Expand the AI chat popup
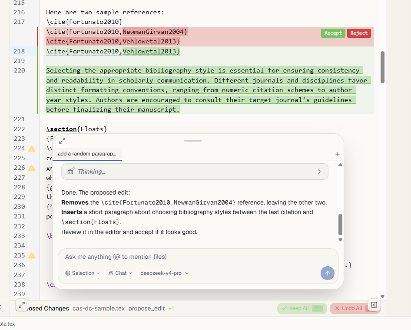411x330 pixels. coord(62,141)
